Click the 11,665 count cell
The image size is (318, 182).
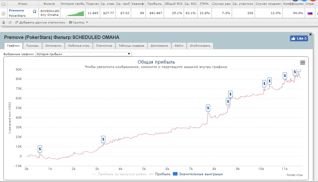(93, 13)
